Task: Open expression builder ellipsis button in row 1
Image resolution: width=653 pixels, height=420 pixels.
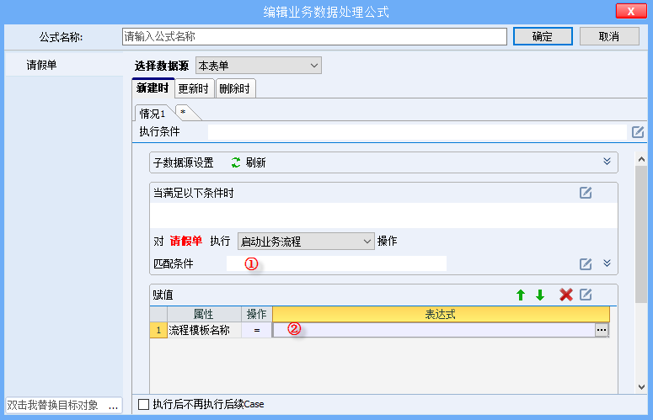Action: point(602,330)
